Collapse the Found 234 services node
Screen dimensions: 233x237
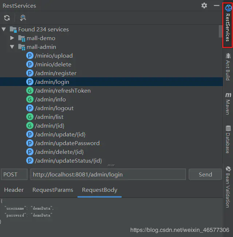[x=4, y=29]
